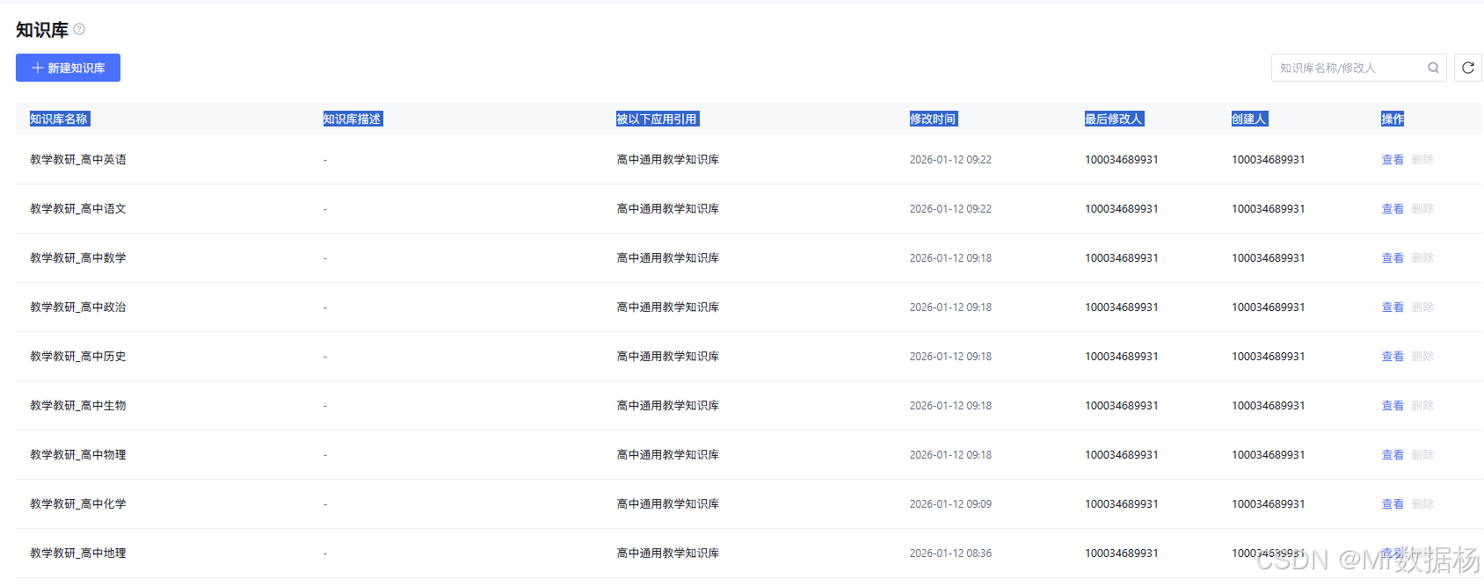Open 查看 for 教学教研_高中政治

1393,307
